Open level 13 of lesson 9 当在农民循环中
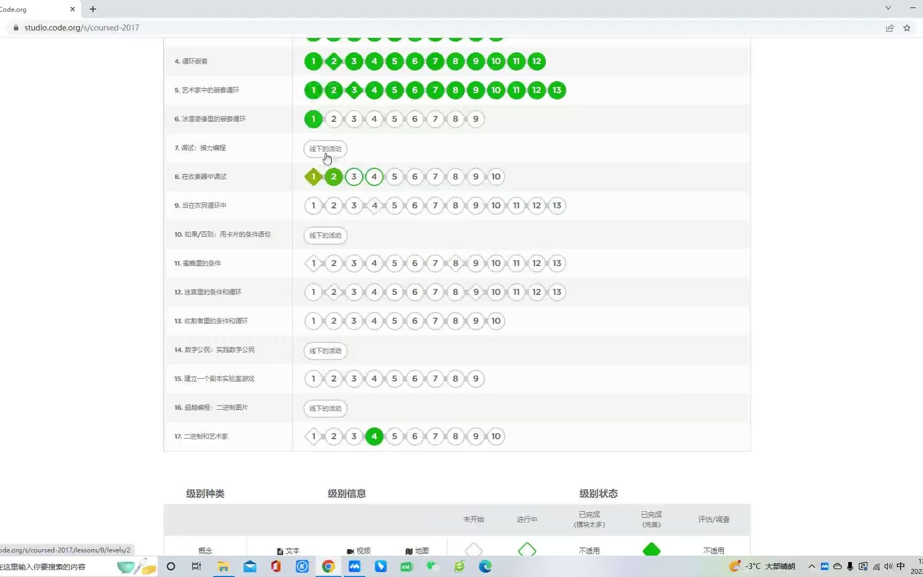The width and height of the screenshot is (923, 577). 557,206
